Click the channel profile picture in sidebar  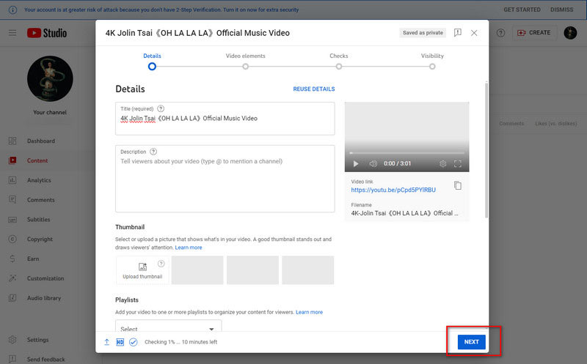click(50, 78)
